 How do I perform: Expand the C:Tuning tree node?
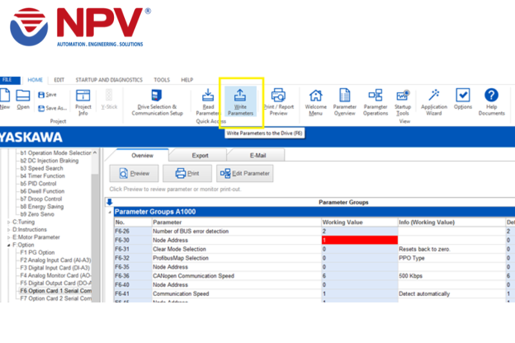pos(8,222)
